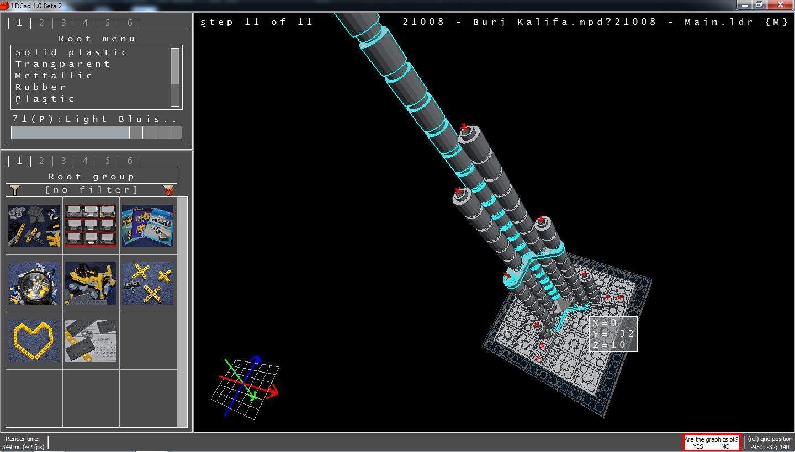Click the 3D axis orientation compass

(x=245, y=386)
